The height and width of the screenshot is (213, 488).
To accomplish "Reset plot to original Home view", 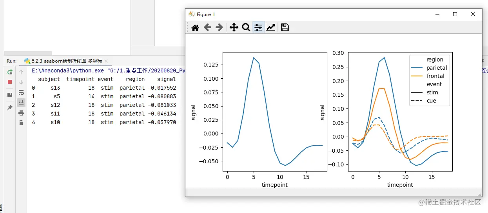I will (x=195, y=27).
